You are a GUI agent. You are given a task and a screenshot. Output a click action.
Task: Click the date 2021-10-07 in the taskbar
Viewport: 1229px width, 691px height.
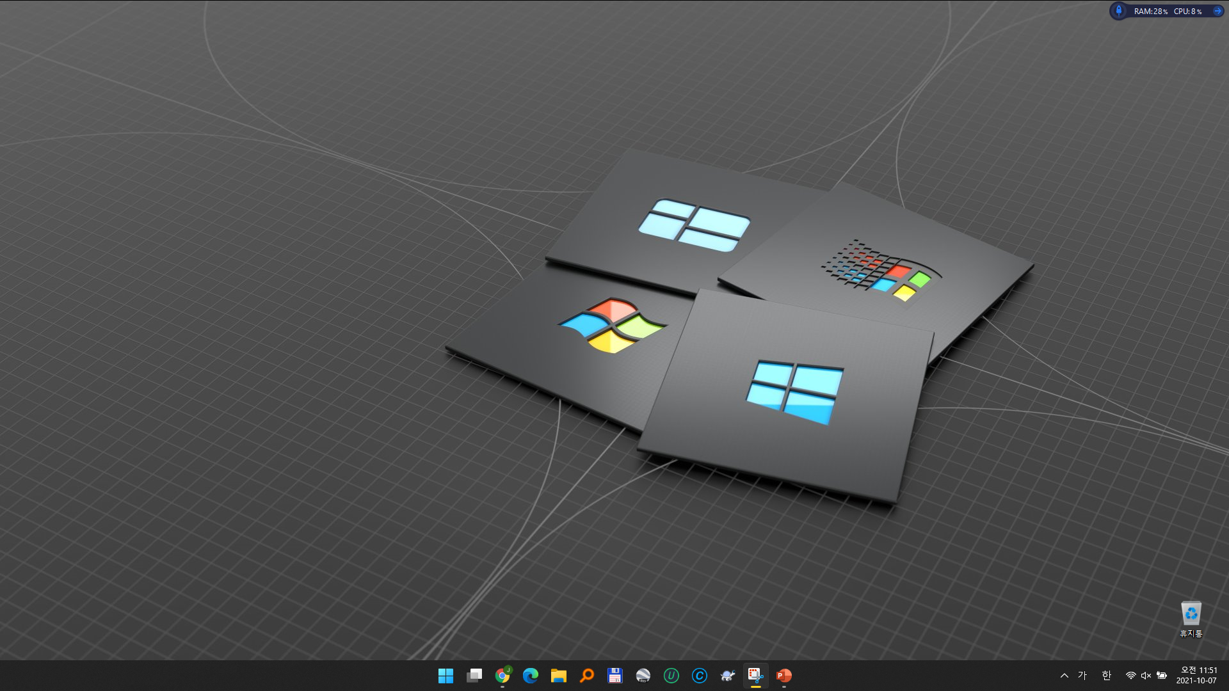pos(1196,681)
